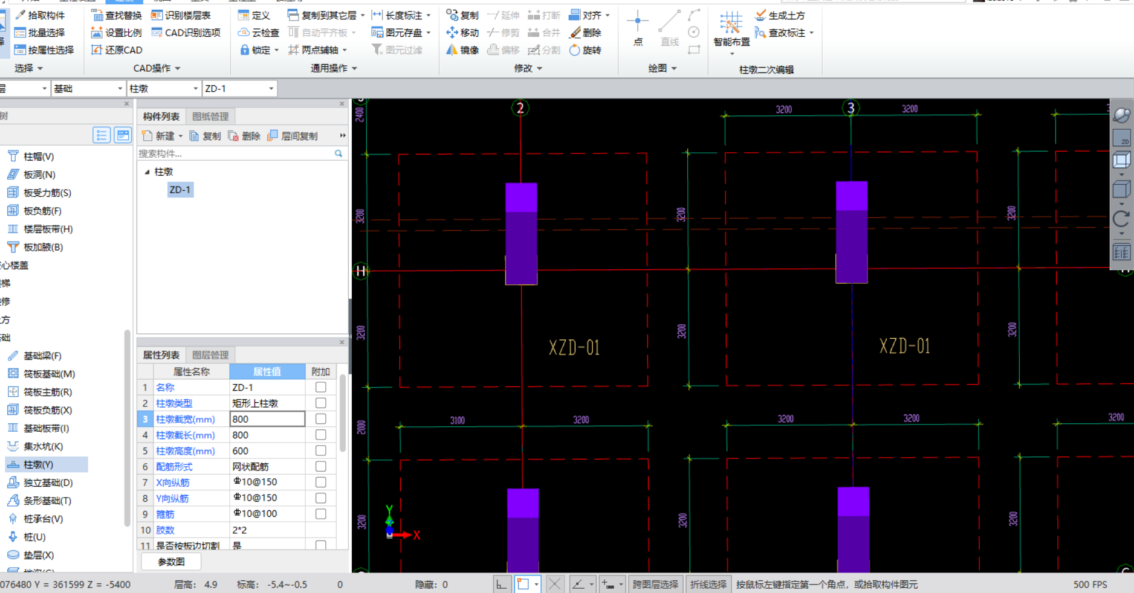Open the ZD-1 component dropdown

239,89
